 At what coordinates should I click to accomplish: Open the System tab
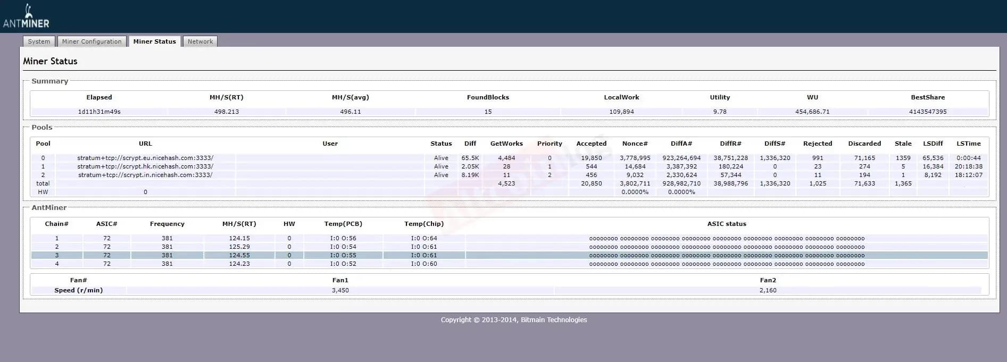39,41
